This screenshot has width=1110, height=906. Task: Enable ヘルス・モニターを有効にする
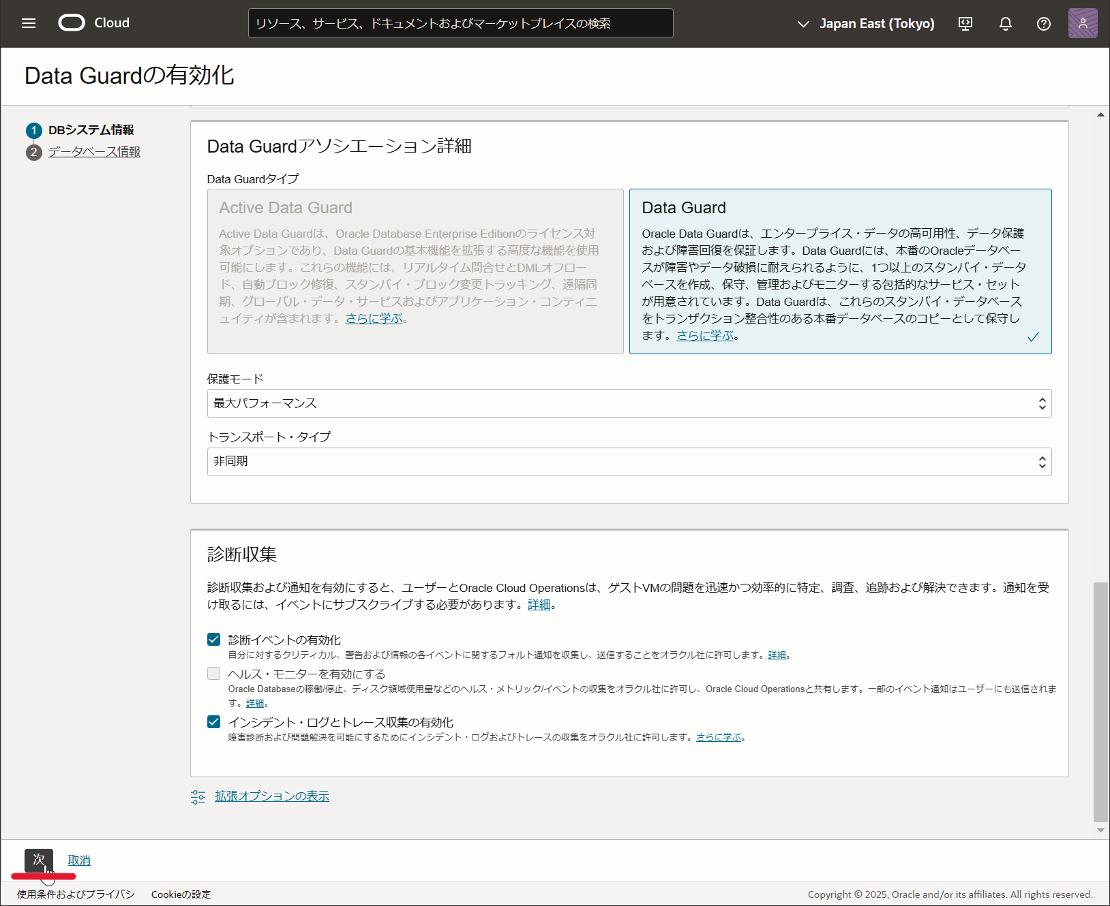tap(213, 673)
